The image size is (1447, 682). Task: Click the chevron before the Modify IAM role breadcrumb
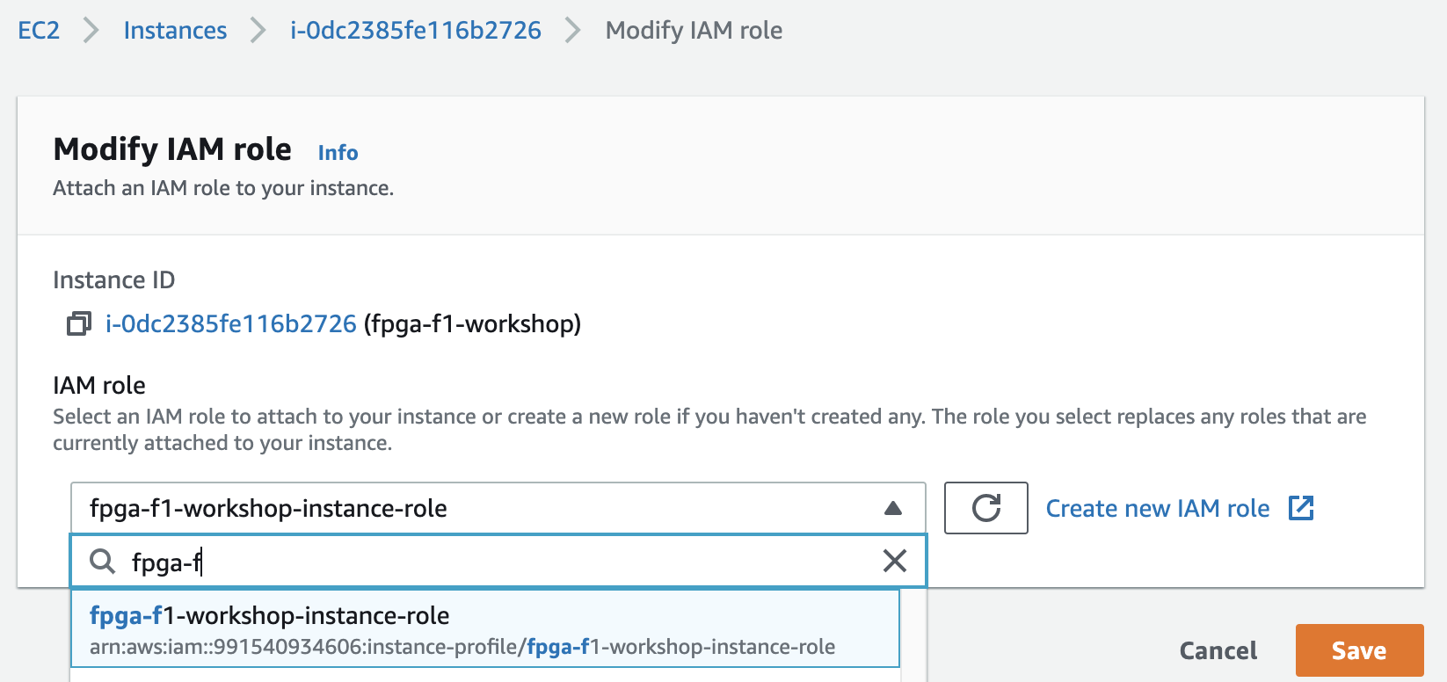[573, 31]
